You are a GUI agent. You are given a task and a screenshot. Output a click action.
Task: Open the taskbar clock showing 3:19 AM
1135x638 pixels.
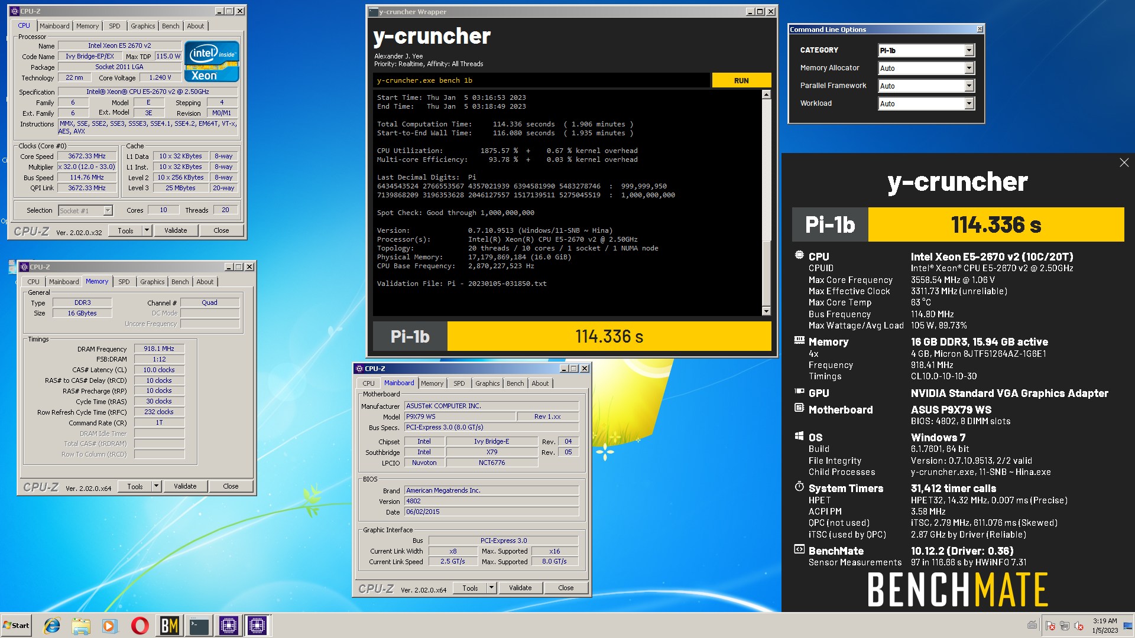pyautogui.click(x=1105, y=626)
